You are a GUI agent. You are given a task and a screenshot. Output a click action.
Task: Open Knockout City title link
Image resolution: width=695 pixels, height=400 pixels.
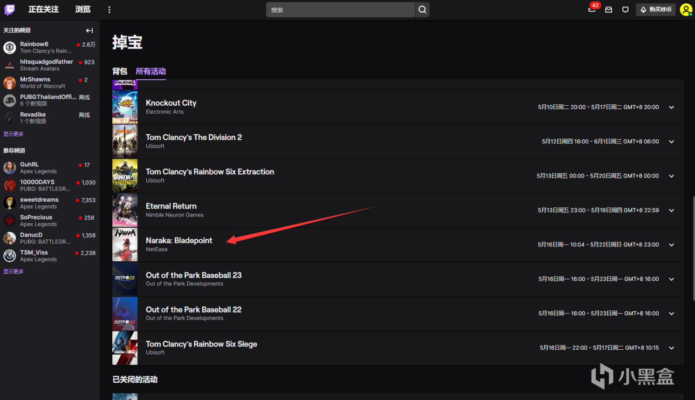point(171,103)
